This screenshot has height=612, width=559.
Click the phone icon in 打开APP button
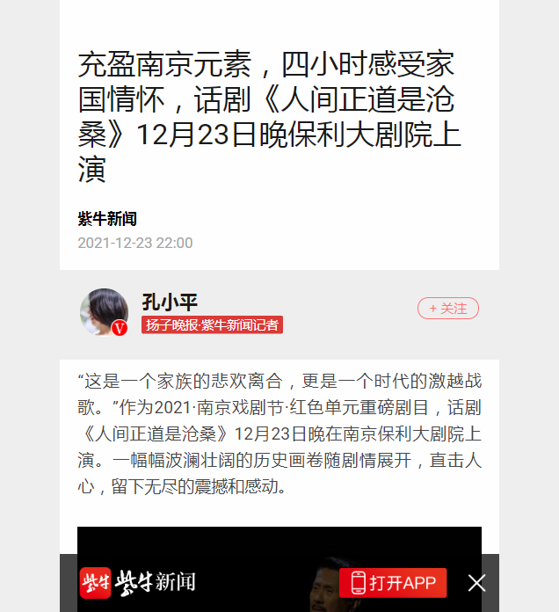[358, 583]
